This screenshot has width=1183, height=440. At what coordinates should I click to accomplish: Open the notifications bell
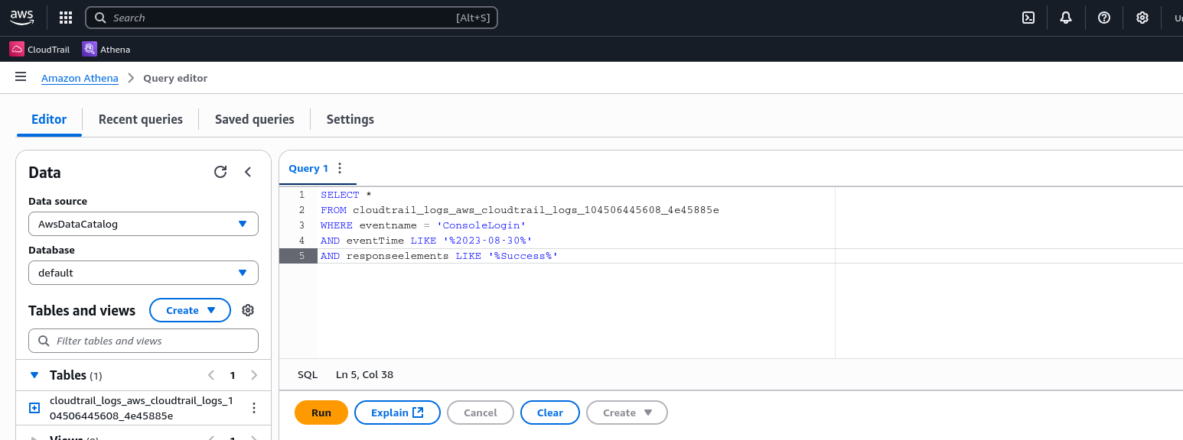(x=1066, y=18)
